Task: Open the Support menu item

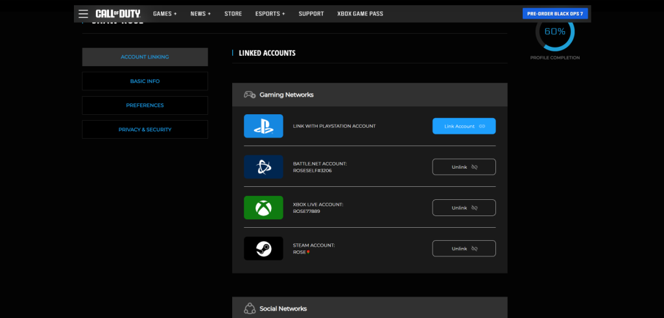Action: 311,14
